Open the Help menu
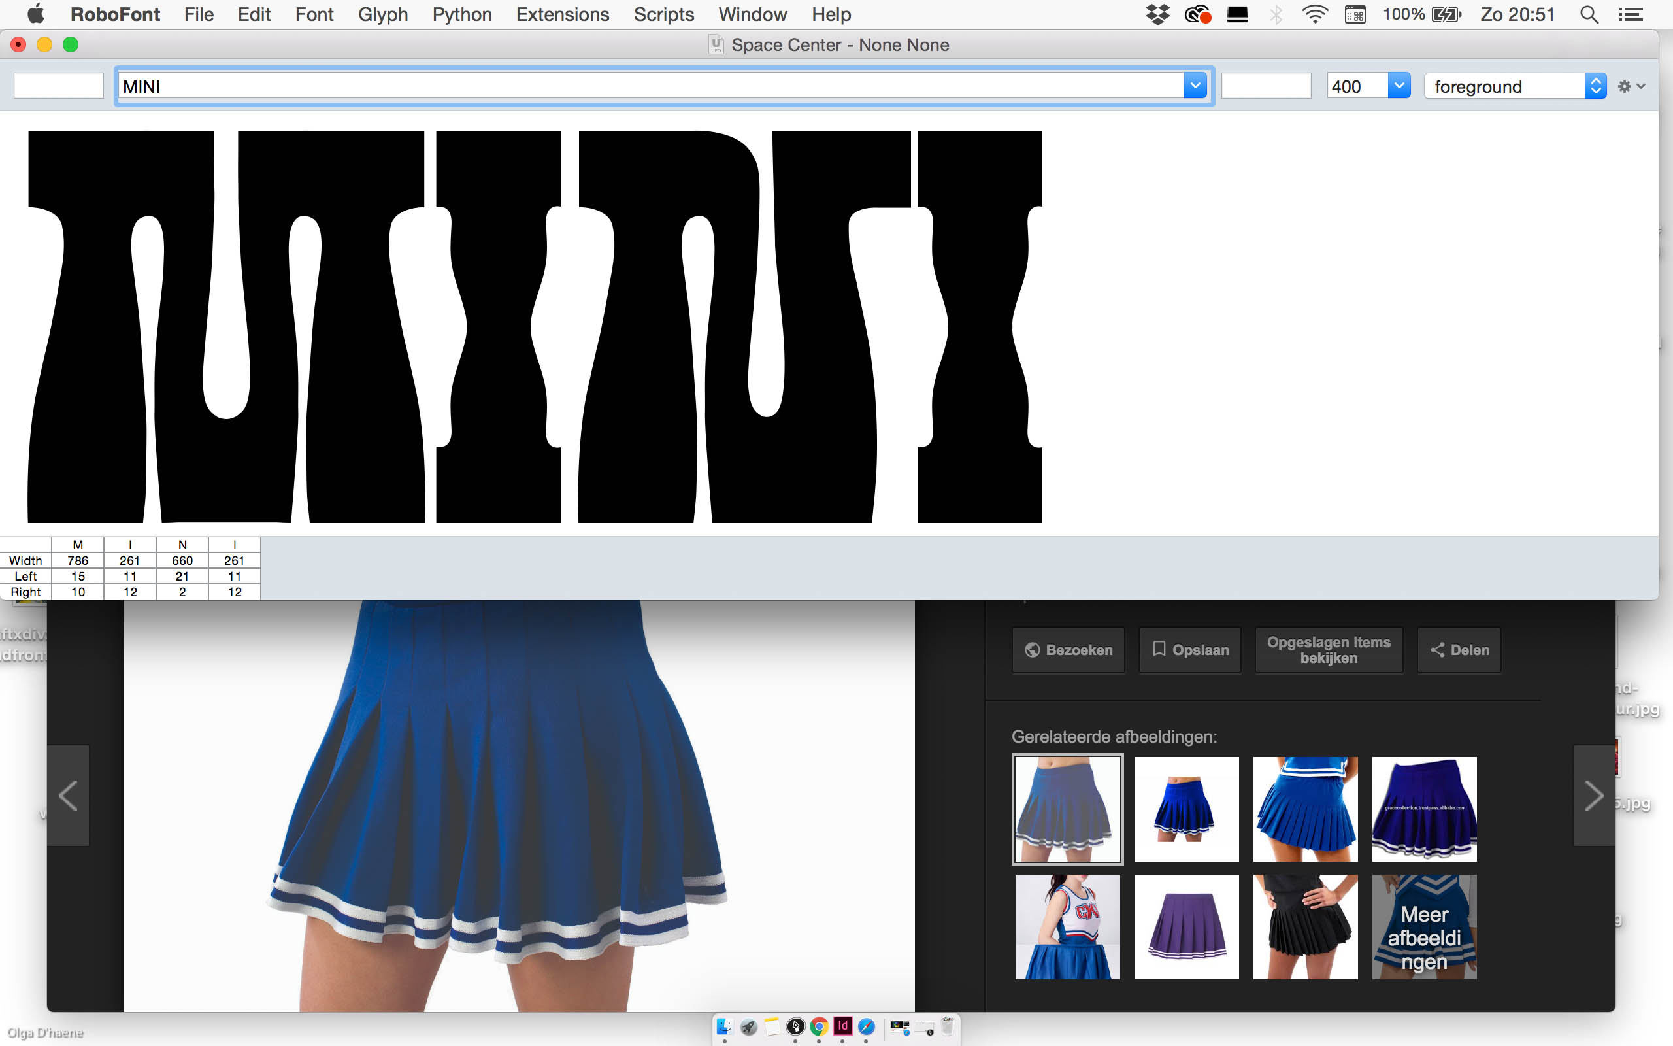This screenshot has width=1673, height=1046. (x=831, y=14)
